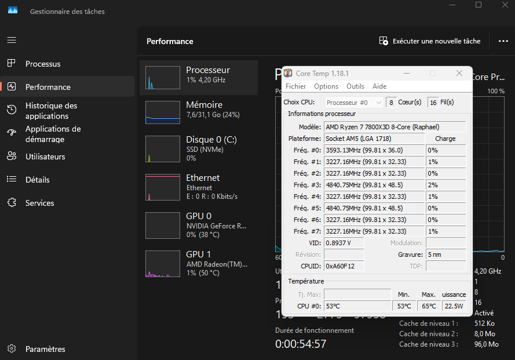Click the Task Manager app icon in title bar
The width and height of the screenshot is (515, 360).
click(13, 10)
